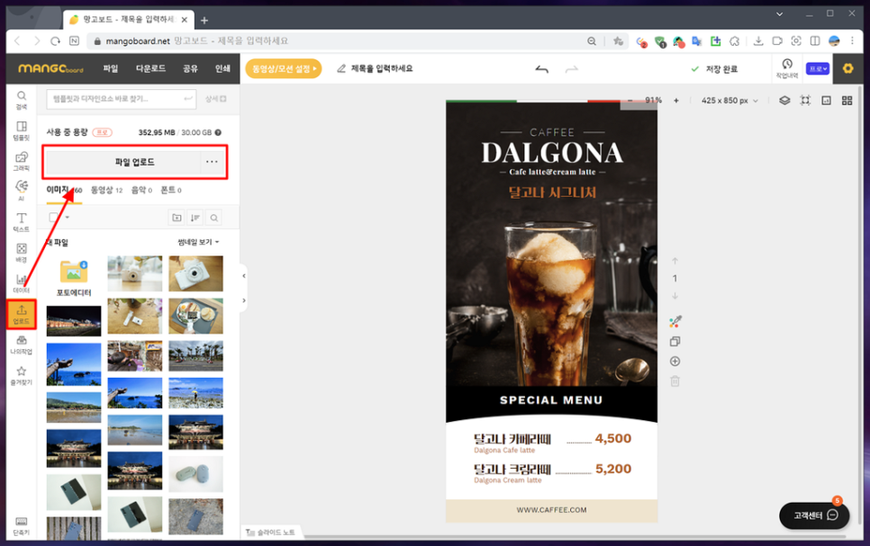Open the grid view of all pages

(847, 101)
